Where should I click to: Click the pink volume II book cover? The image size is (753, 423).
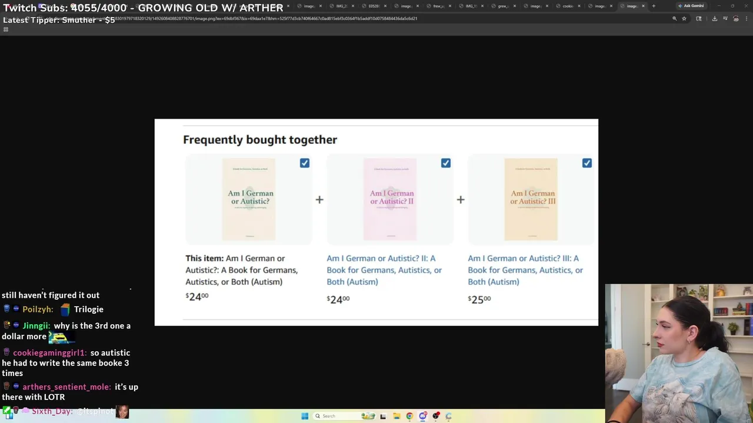pos(389,199)
